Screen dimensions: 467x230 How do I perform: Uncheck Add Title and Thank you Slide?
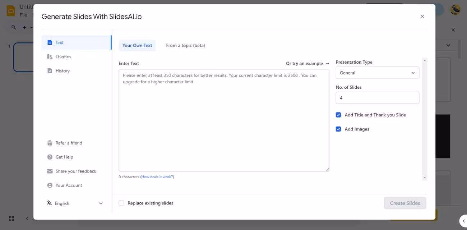coord(338,115)
